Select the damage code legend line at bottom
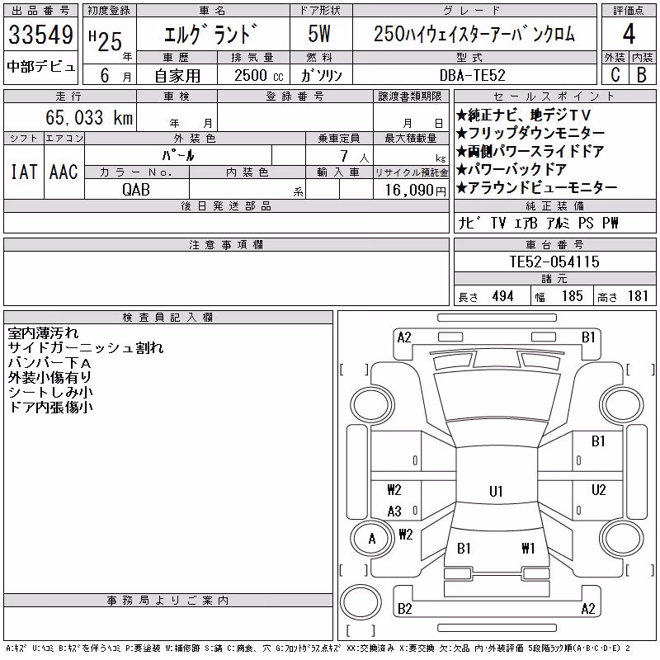This screenshot has width=660, height=660. click(318, 648)
